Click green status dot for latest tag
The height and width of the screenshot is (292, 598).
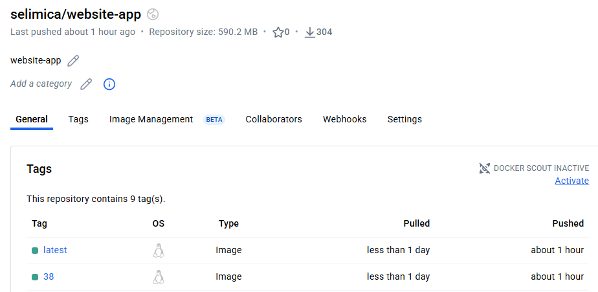35,251
